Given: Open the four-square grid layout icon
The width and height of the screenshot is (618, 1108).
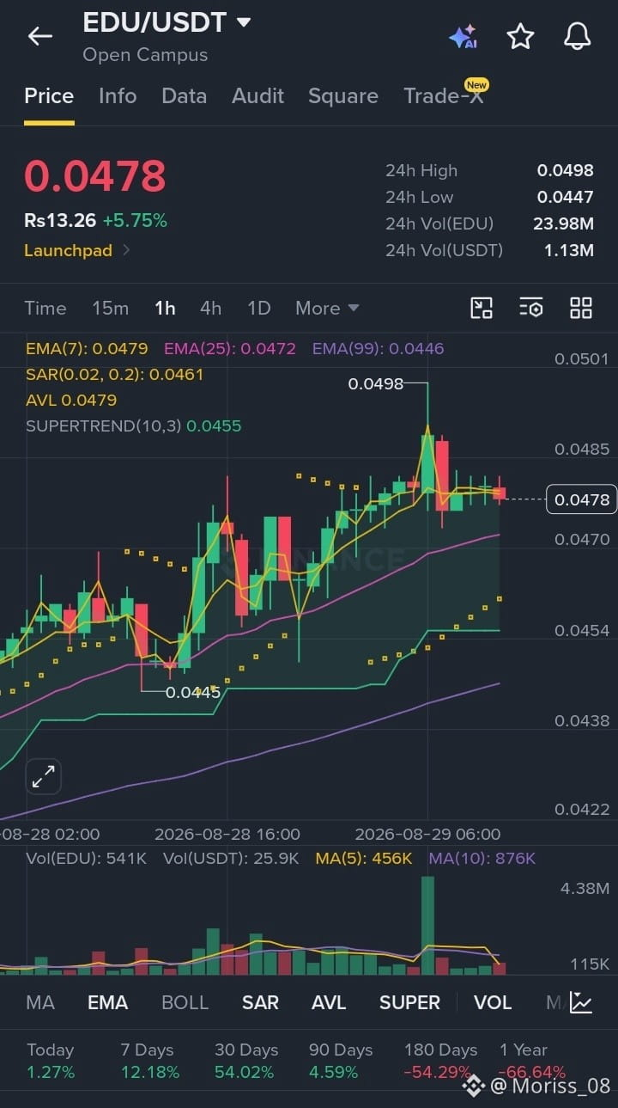Looking at the screenshot, I should click(x=581, y=308).
